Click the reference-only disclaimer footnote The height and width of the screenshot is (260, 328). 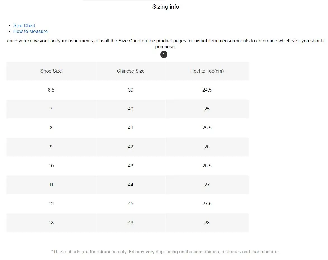[166, 252]
